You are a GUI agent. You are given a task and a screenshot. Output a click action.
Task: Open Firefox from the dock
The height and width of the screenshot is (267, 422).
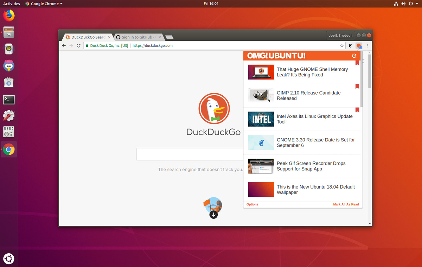tap(8, 15)
